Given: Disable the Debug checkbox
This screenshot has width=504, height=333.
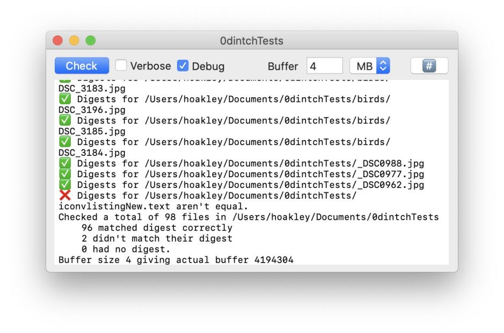Looking at the screenshot, I should click(183, 66).
